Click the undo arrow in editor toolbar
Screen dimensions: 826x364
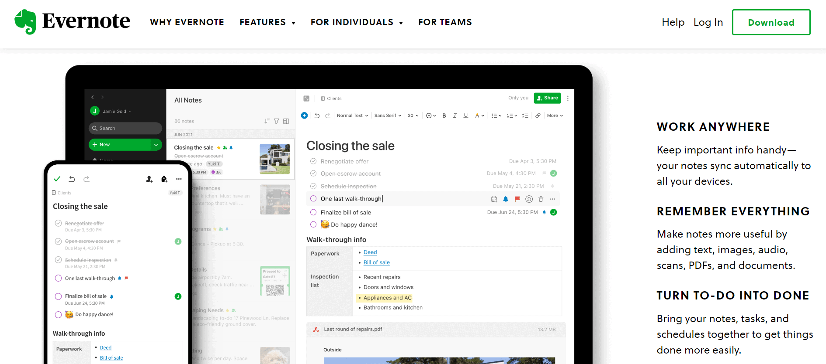[317, 116]
